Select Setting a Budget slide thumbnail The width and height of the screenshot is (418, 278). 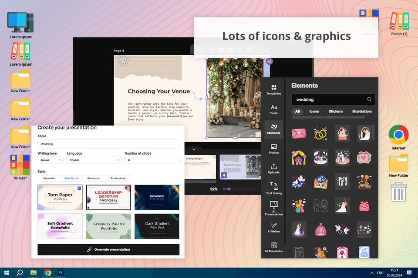[x=200, y=167]
